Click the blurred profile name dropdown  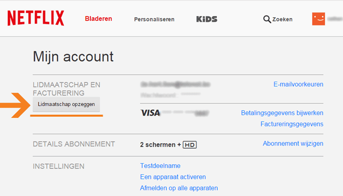335,19
